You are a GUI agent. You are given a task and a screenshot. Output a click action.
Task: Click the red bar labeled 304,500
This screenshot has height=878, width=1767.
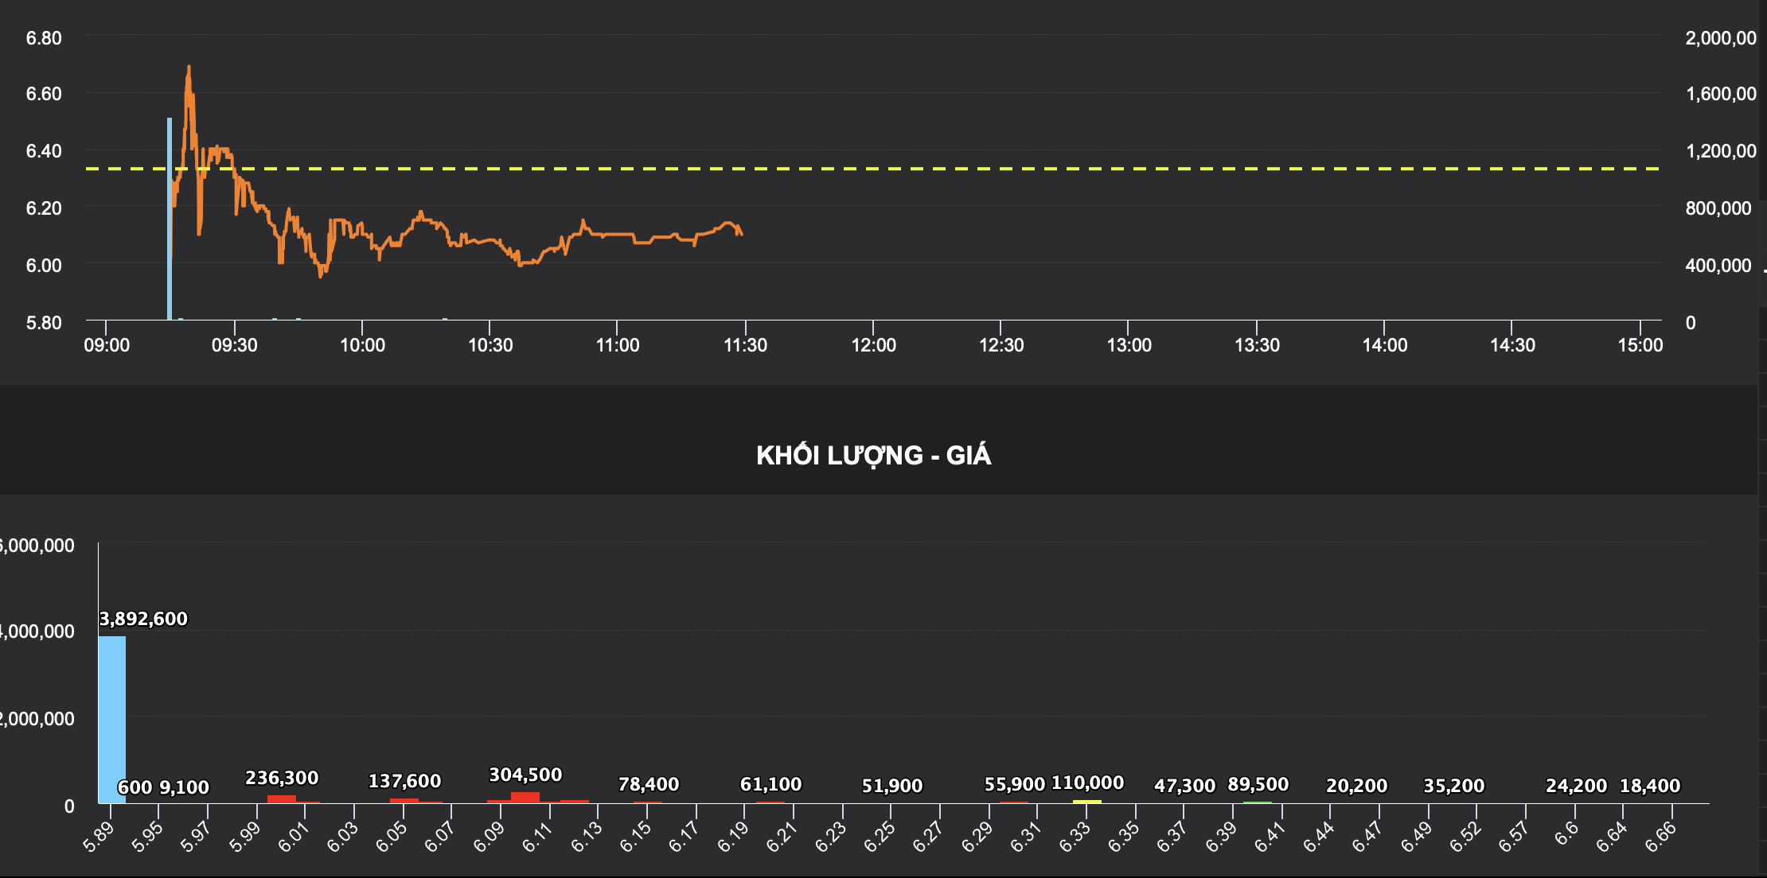tap(525, 797)
